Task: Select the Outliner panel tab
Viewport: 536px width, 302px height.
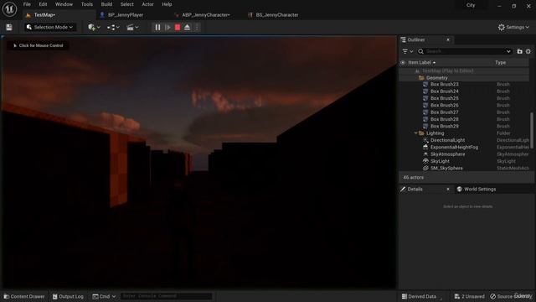Action: coord(416,39)
